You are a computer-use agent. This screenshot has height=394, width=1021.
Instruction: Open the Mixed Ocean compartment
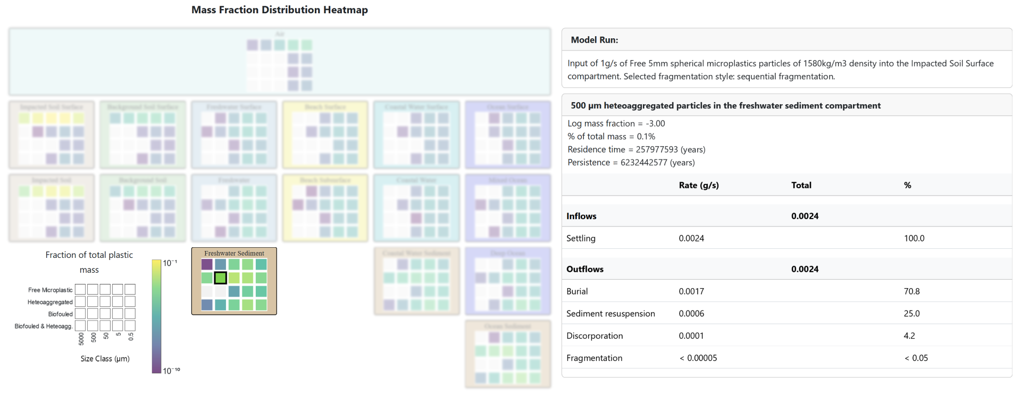coord(508,208)
